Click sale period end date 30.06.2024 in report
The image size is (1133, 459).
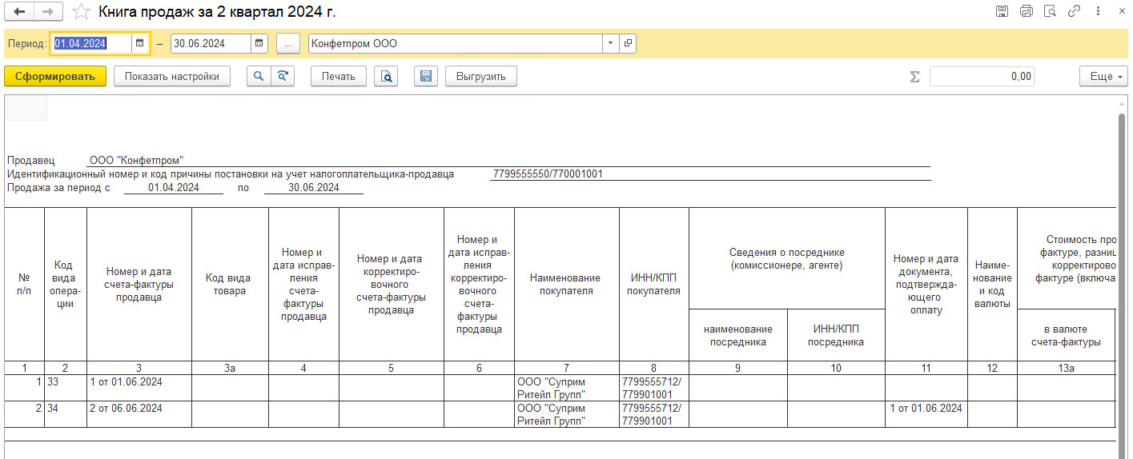pyautogui.click(x=314, y=188)
